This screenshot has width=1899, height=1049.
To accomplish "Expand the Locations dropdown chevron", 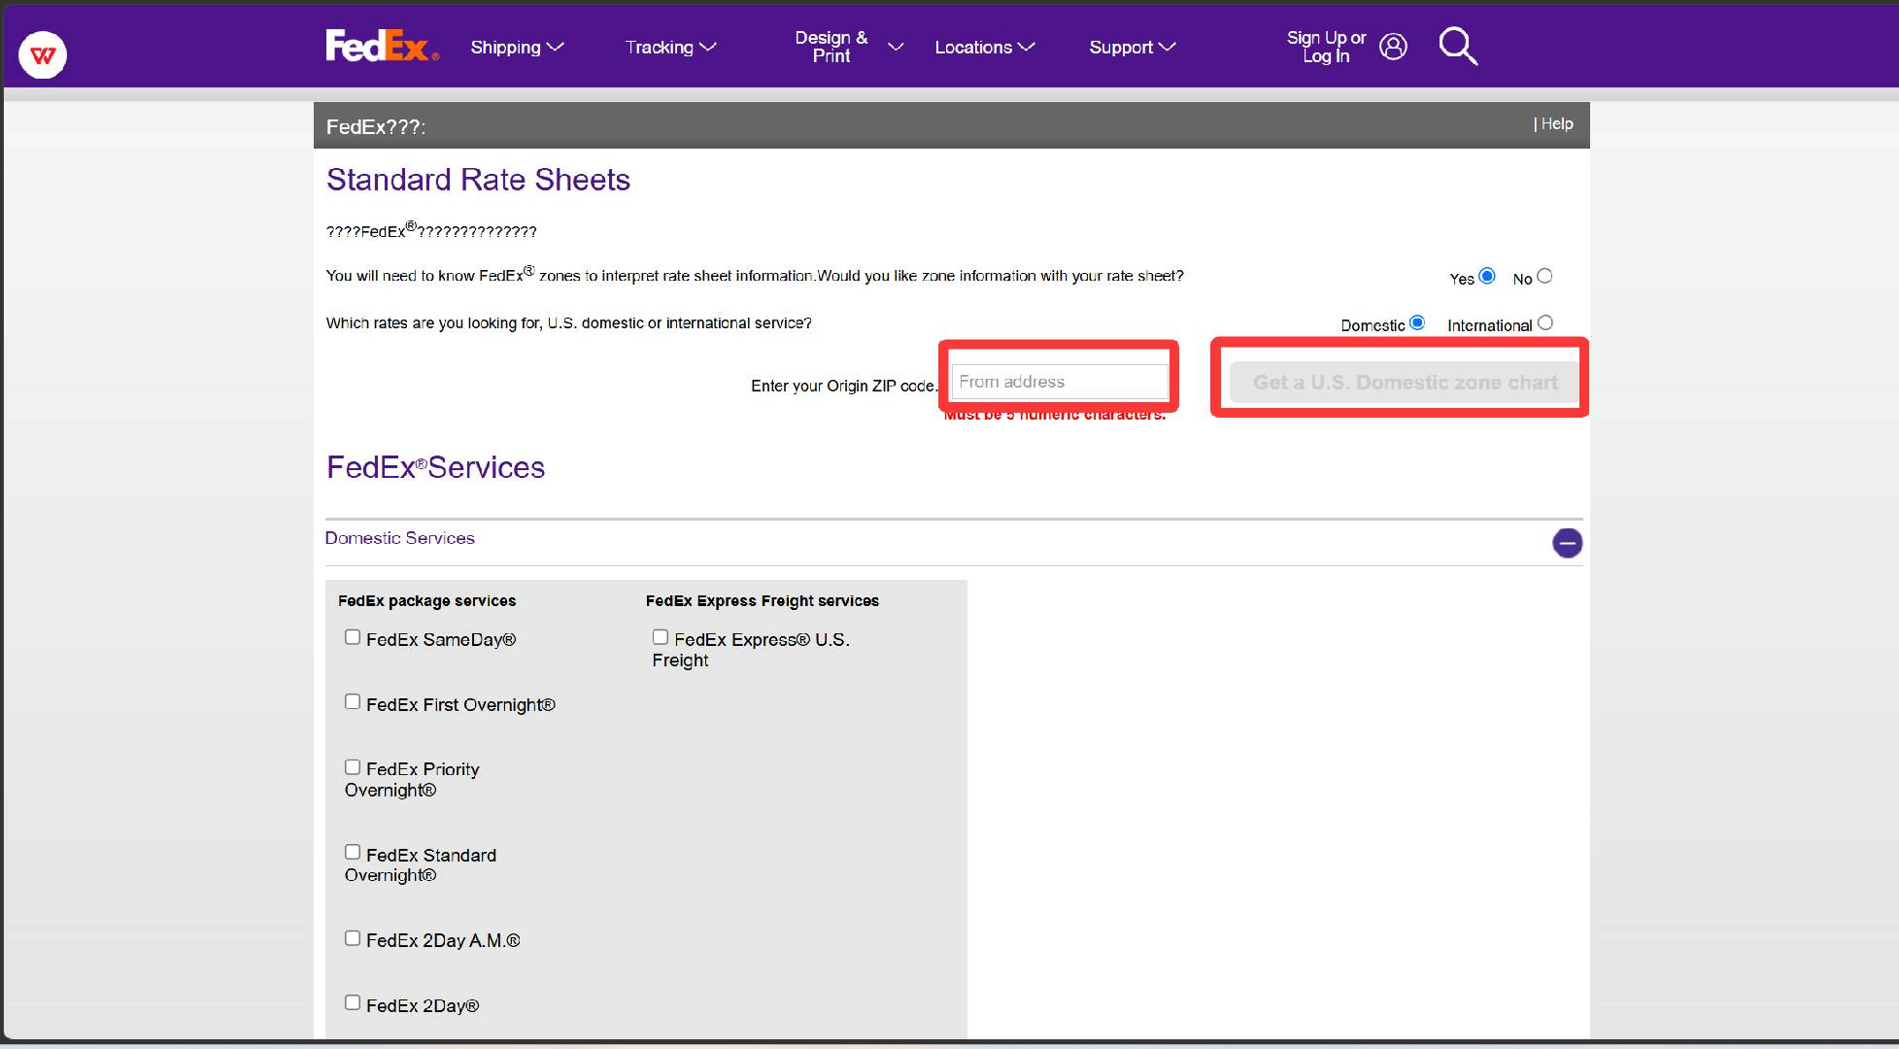I will pos(1027,47).
